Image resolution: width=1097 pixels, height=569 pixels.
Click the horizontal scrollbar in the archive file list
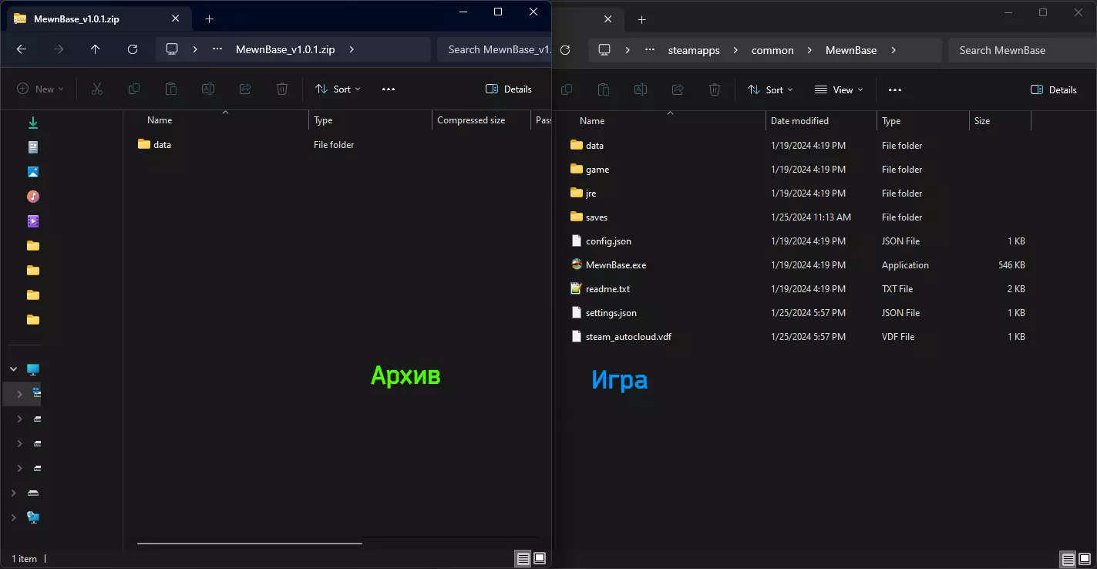pyautogui.click(x=249, y=544)
